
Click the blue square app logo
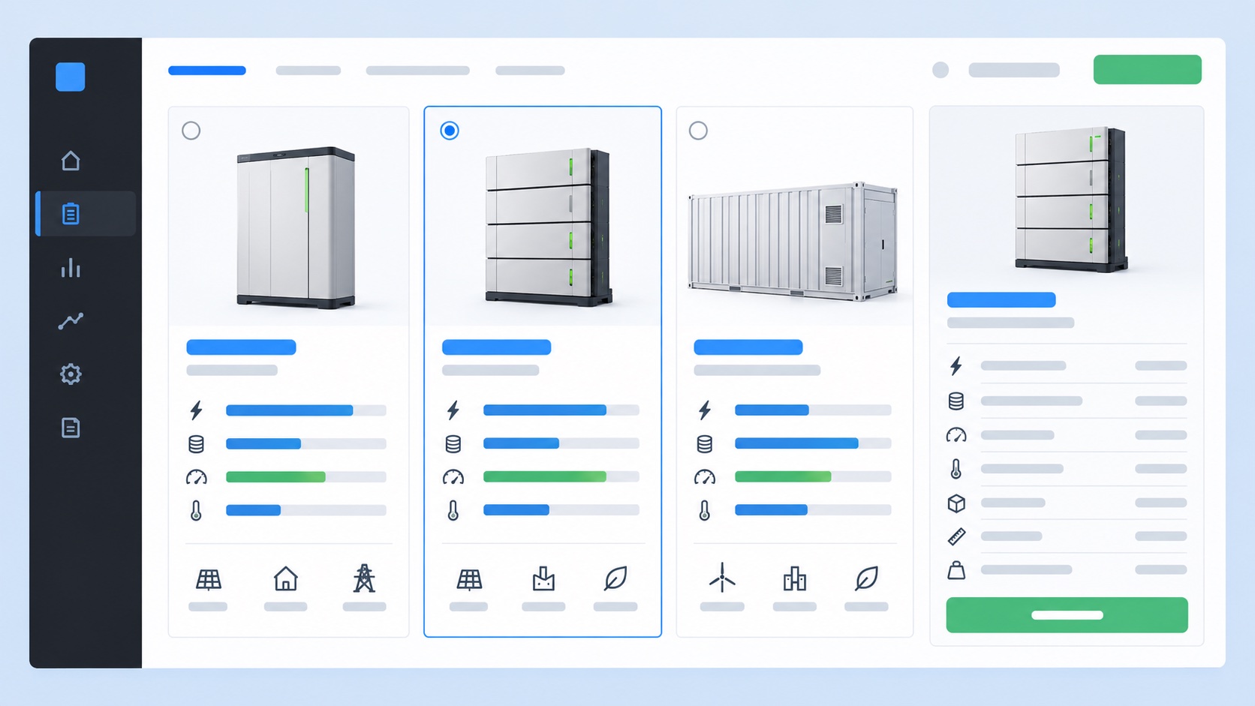[71, 77]
